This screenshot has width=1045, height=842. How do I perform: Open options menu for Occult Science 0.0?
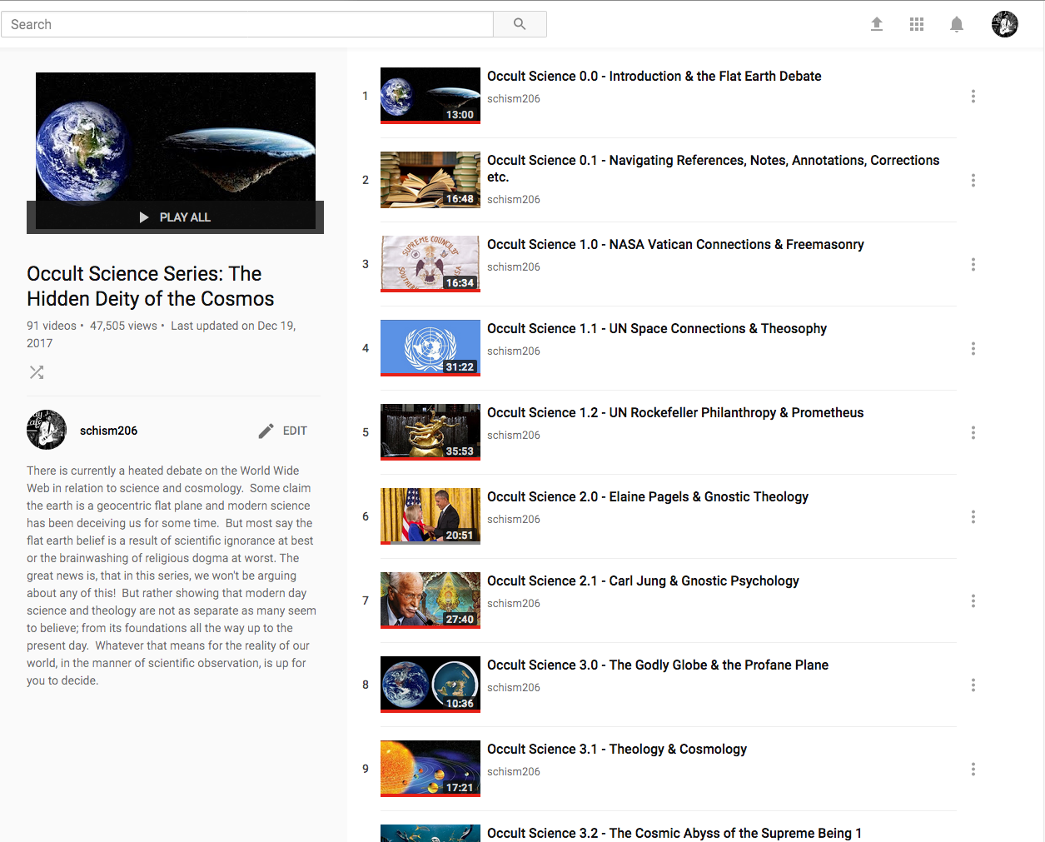[x=973, y=97]
